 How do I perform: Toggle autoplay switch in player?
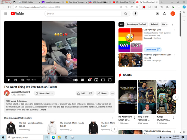(75, 80)
